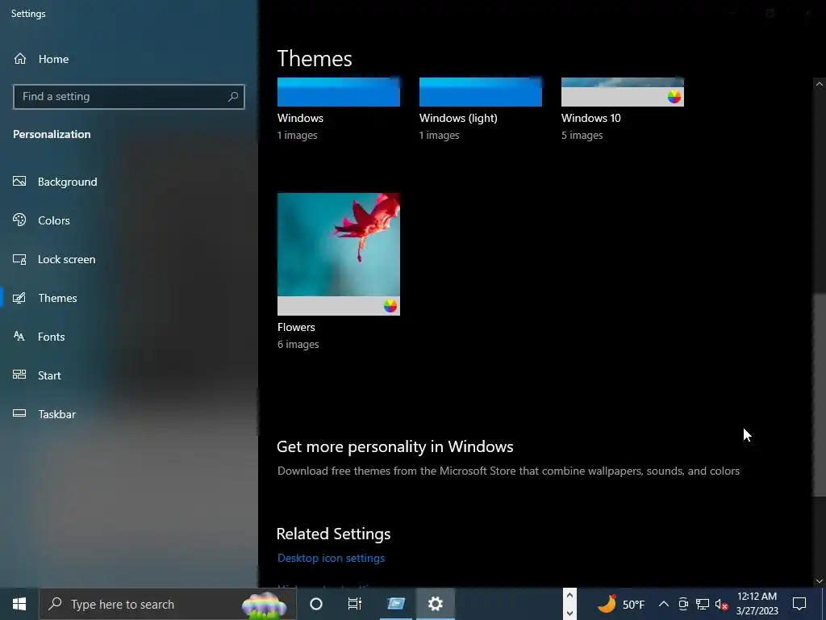This screenshot has height=620, width=826.
Task: Click the Meet Now tray icon
Action: pos(683,604)
